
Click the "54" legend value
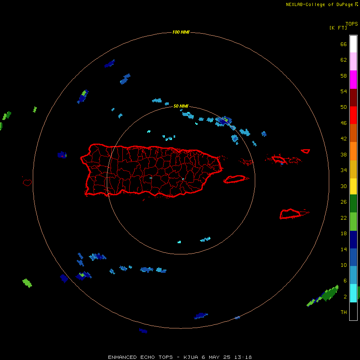[x=344, y=91]
